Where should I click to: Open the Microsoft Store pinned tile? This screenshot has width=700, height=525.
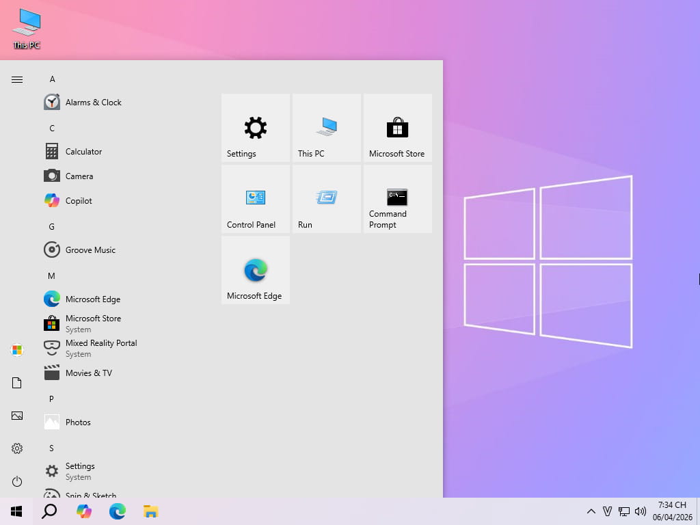pyautogui.click(x=398, y=128)
